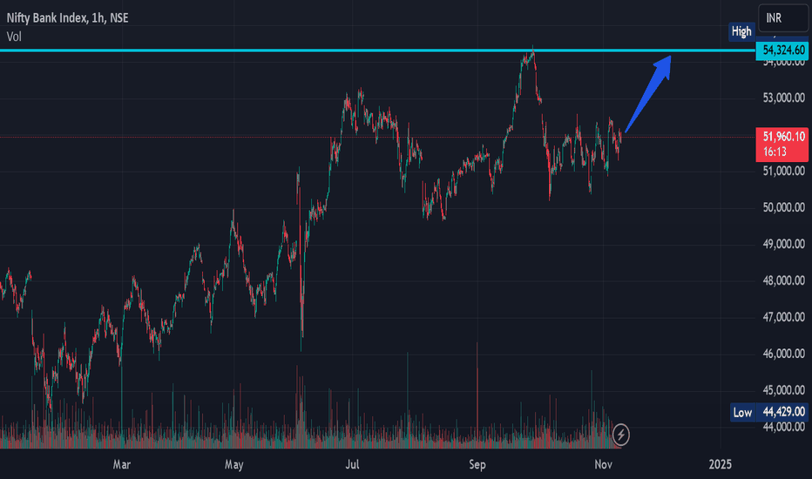This screenshot has height=479, width=812.
Task: Click the 46,000.00 price axis label
Action: (783, 354)
